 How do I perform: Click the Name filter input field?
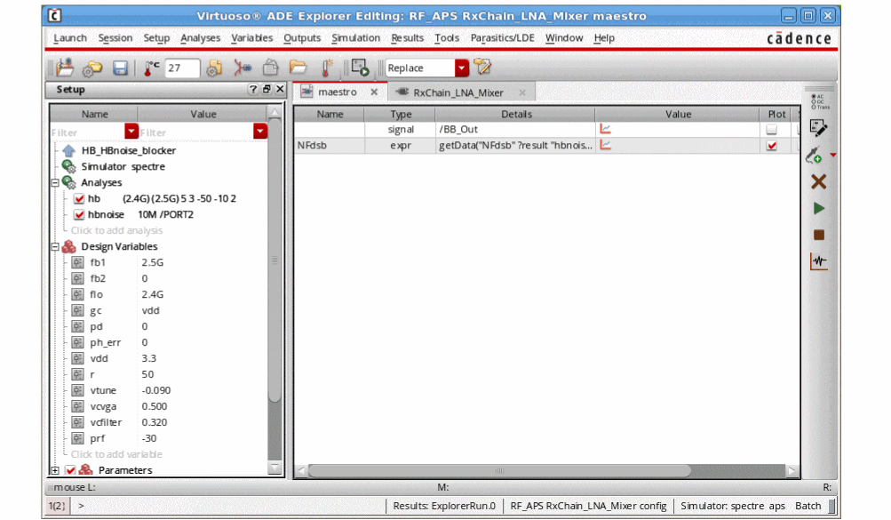(87, 132)
